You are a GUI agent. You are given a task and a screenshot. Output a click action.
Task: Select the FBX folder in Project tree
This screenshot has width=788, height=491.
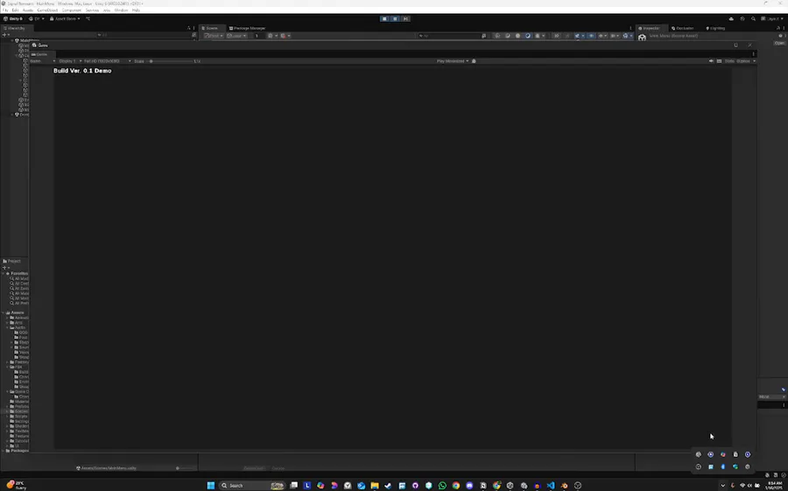click(x=18, y=367)
